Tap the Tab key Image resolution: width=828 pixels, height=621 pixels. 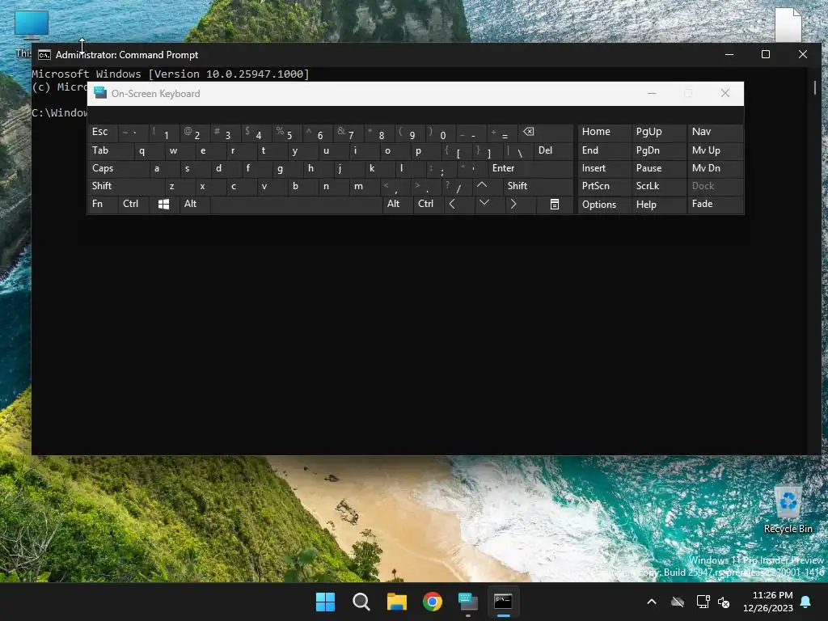[x=110, y=150]
